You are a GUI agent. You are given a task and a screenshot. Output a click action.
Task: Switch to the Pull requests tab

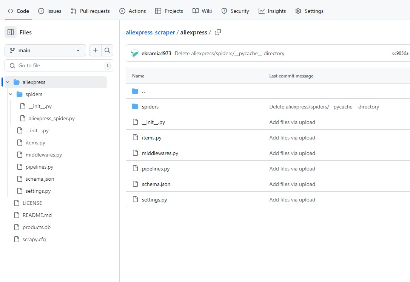[x=90, y=11]
